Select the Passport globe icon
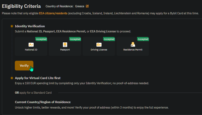 [65, 45]
